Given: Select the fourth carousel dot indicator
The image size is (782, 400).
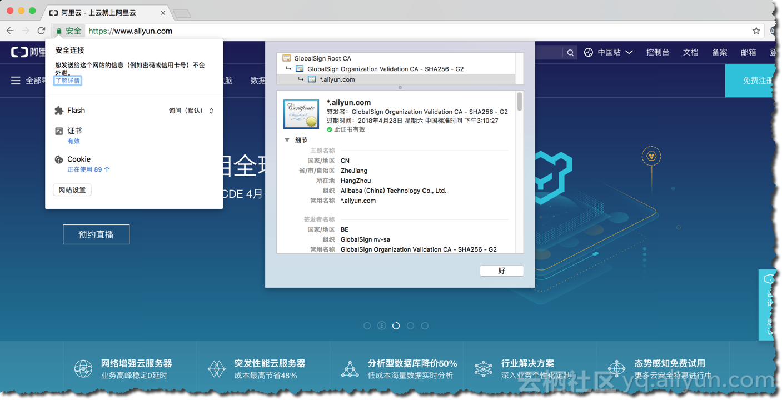Looking at the screenshot, I should coord(410,326).
